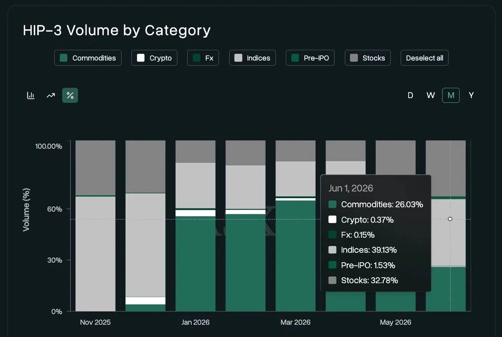Select the monthly (M) timeframe

pyautogui.click(x=451, y=95)
